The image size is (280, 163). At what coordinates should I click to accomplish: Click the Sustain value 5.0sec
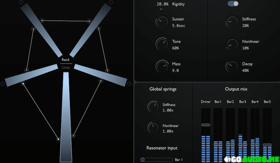(179, 26)
